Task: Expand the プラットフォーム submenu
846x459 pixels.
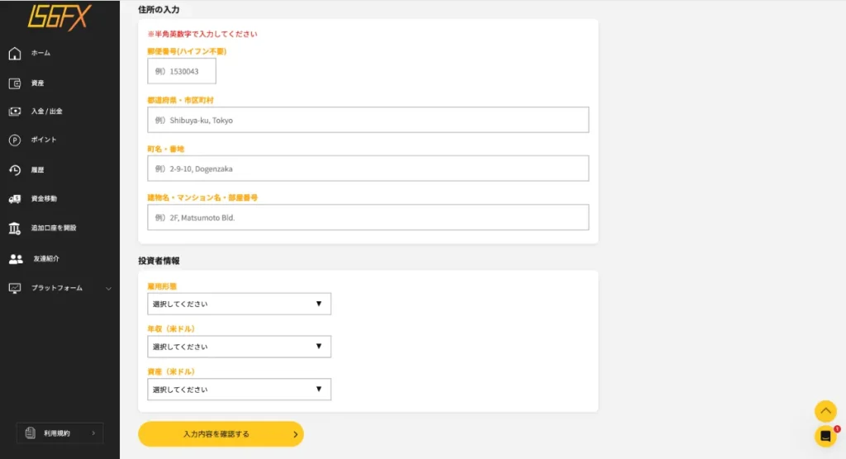Action: point(108,288)
